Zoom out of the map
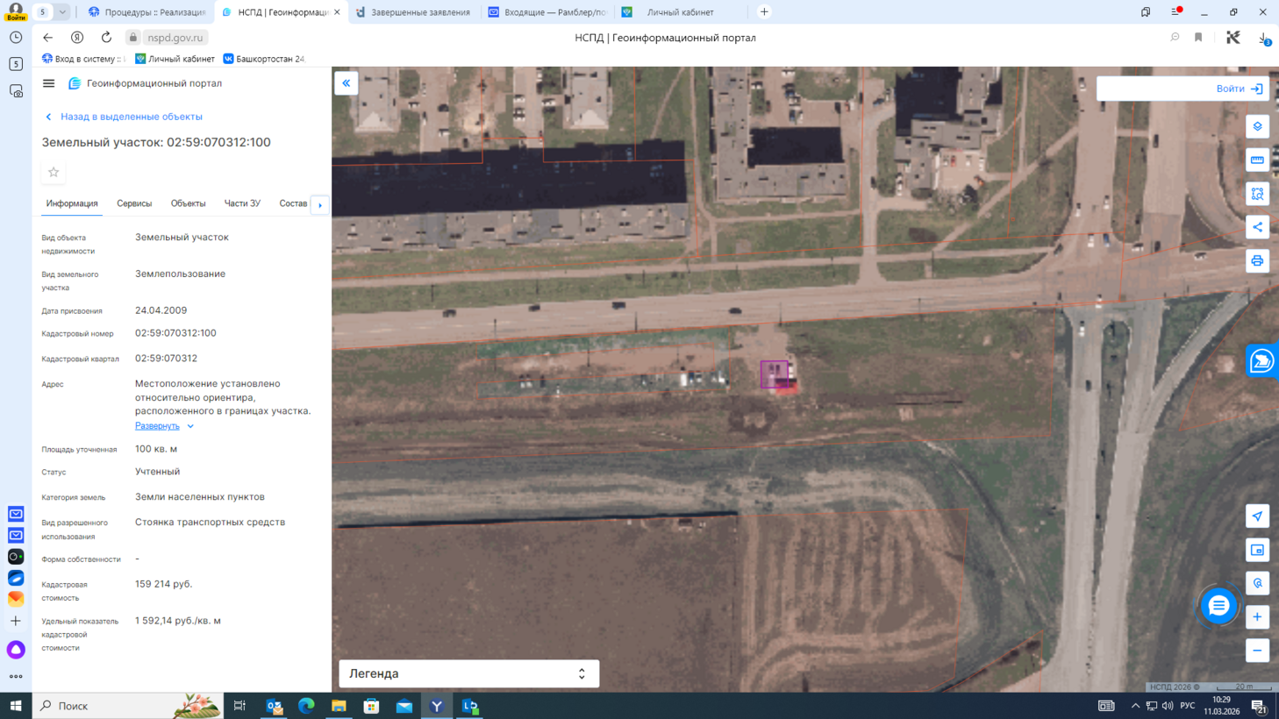The image size is (1279, 719). point(1257,651)
